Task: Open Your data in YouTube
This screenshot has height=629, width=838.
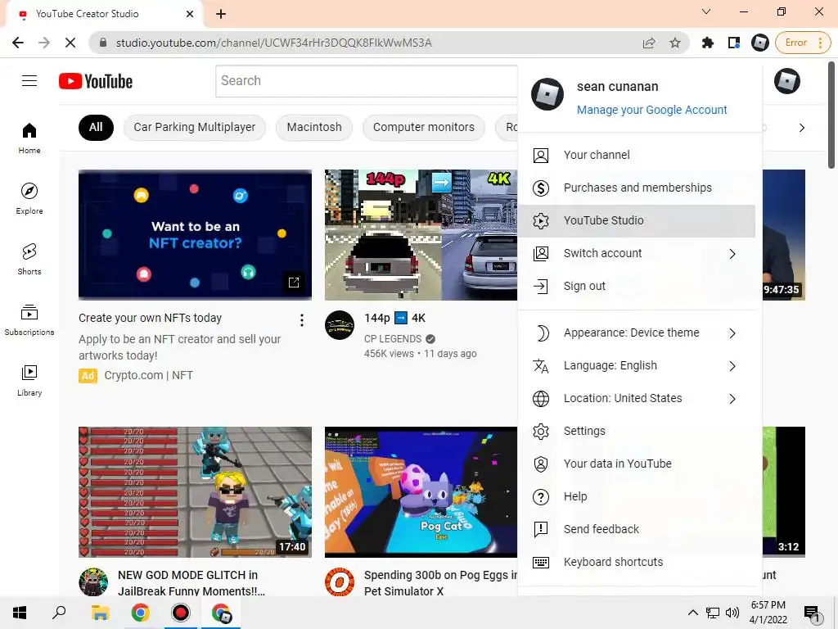Action: pos(637,464)
